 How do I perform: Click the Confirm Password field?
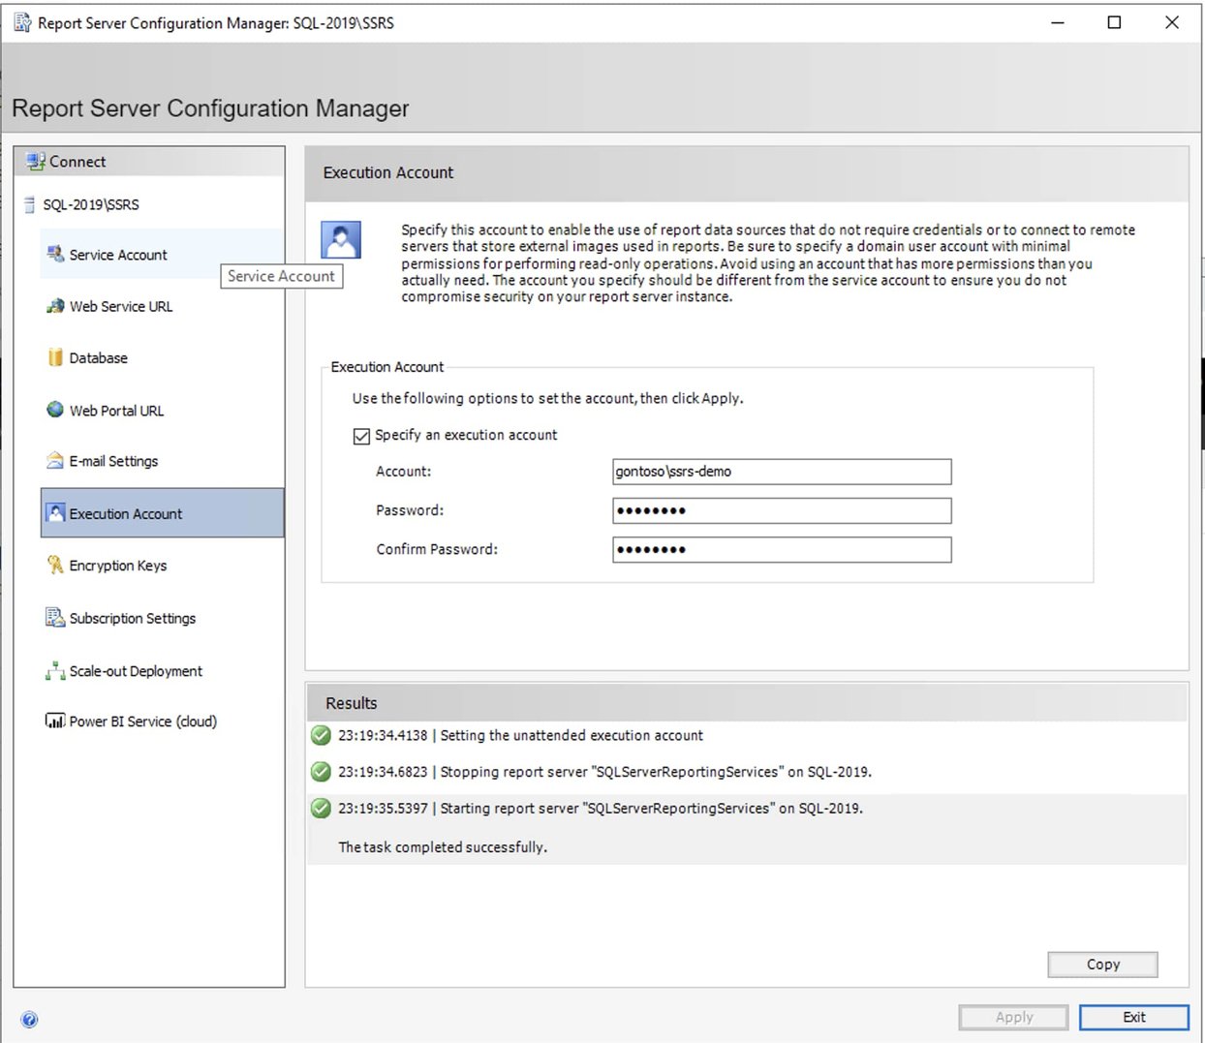(x=781, y=549)
